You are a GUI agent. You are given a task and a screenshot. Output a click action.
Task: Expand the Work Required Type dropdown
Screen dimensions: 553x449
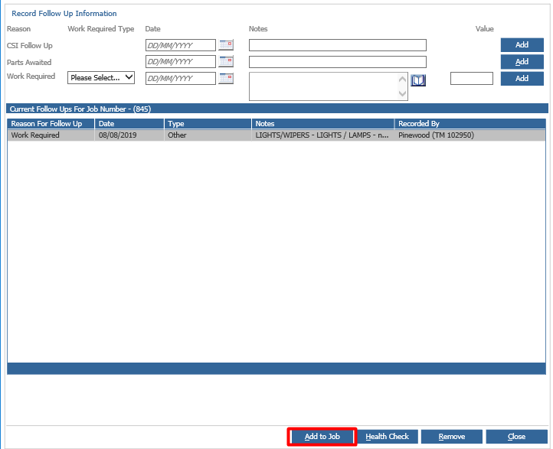point(101,77)
